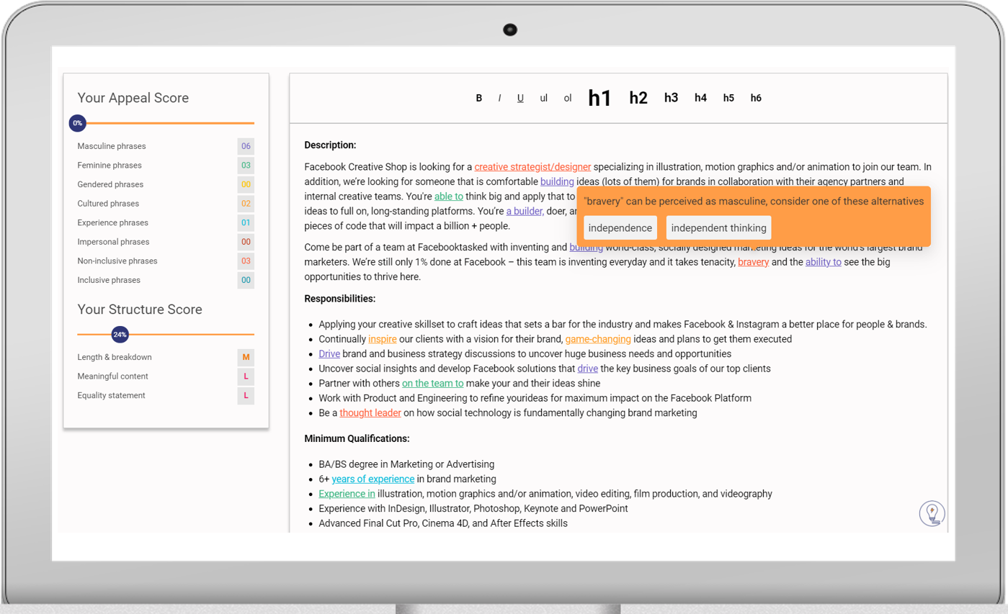Select the Masculine phrases count badge
The height and width of the screenshot is (614, 1008).
(246, 146)
